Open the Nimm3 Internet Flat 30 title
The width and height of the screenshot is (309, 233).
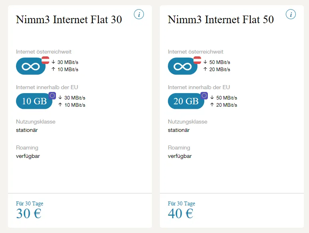69,20
